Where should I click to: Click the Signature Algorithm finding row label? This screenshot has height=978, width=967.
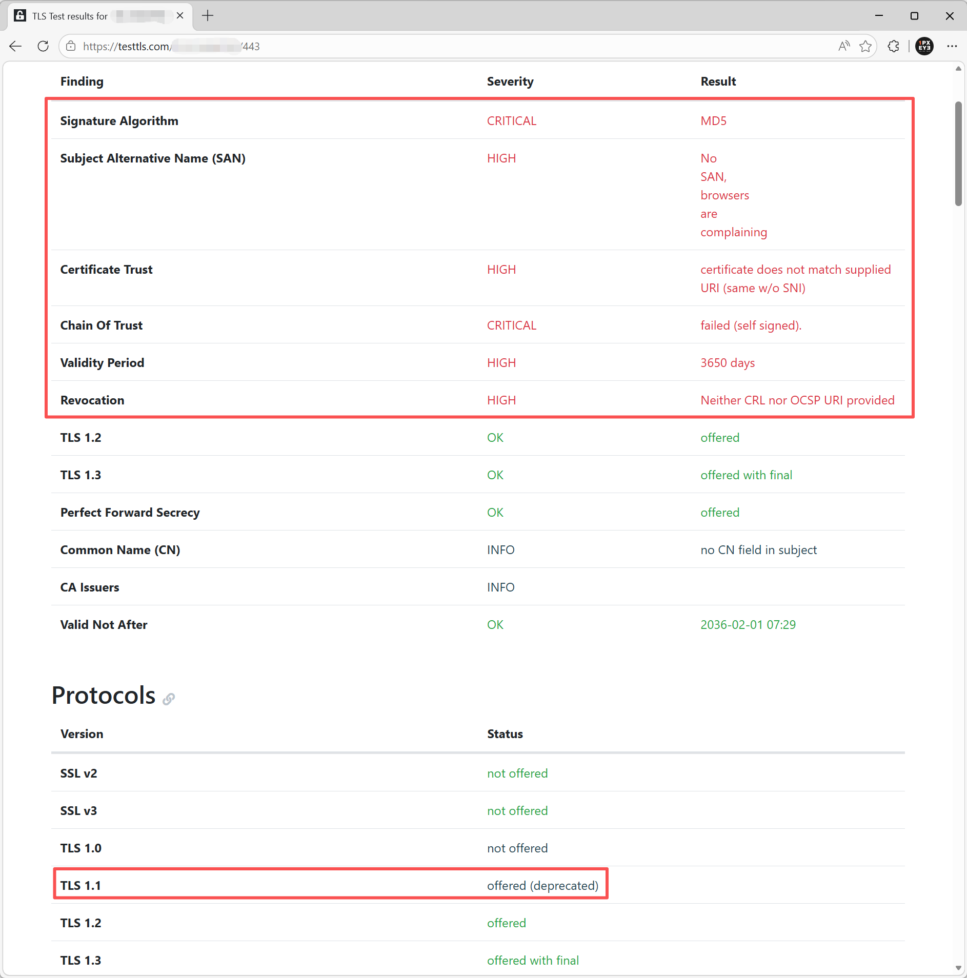tap(119, 121)
